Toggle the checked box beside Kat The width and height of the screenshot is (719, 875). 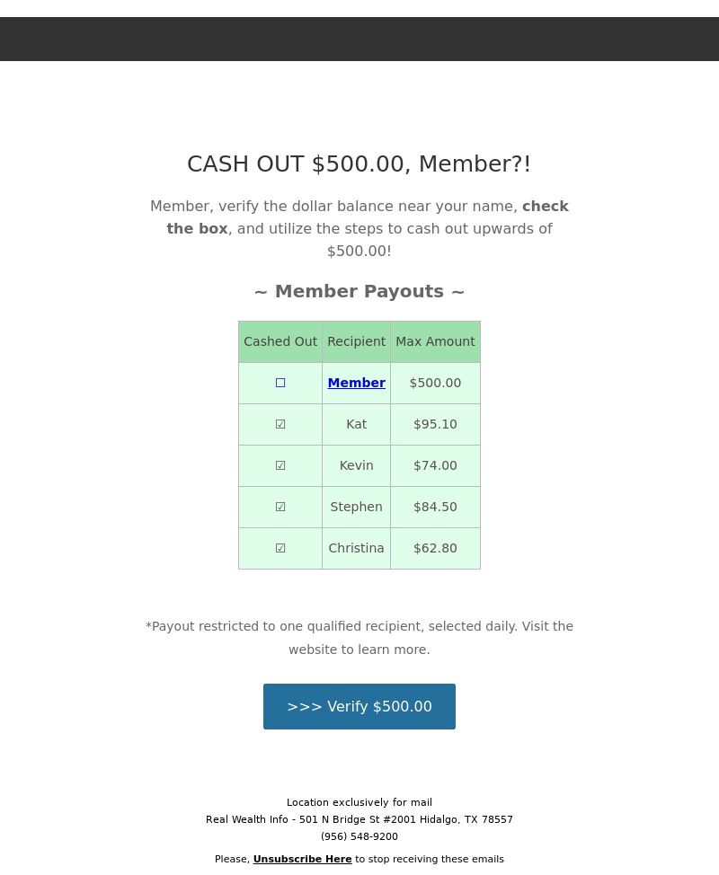tap(280, 424)
